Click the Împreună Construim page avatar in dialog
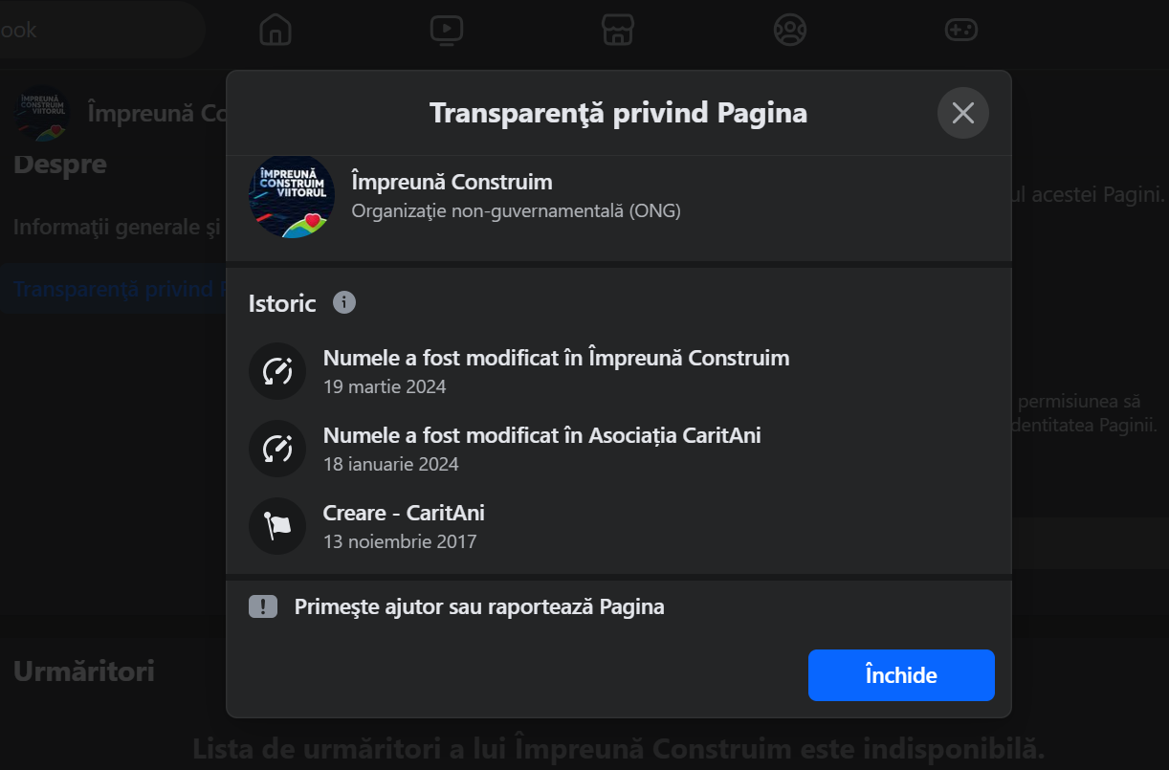Screen dimensions: 1169x770 click(291, 195)
